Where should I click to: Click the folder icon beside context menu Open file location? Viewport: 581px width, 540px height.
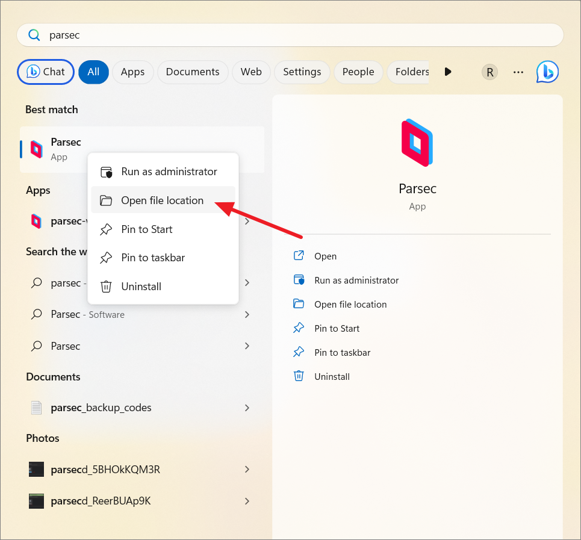pyautogui.click(x=106, y=200)
